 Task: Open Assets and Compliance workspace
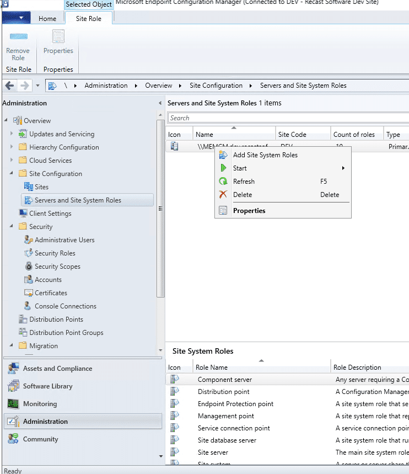point(57,369)
